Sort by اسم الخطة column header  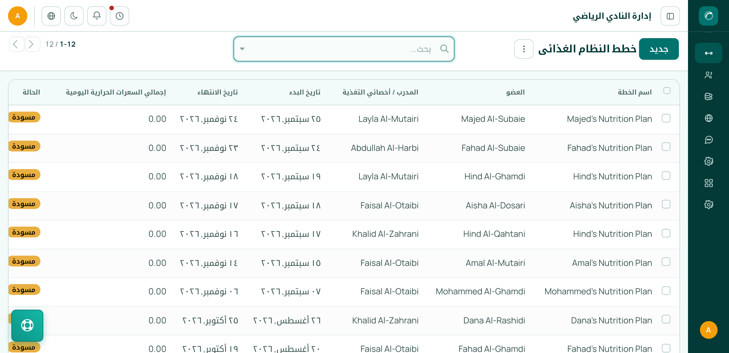click(635, 92)
